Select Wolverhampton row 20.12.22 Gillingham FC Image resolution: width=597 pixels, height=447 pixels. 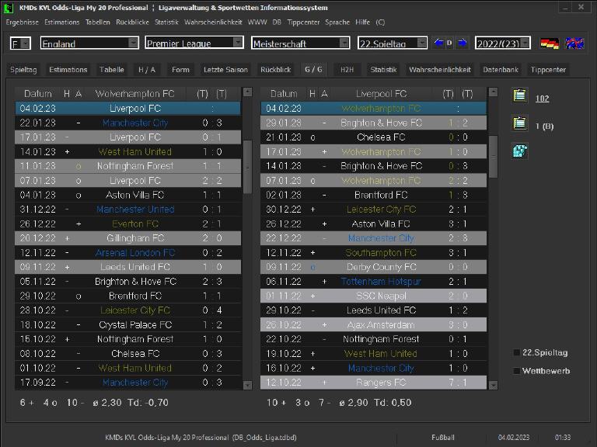[x=128, y=238]
